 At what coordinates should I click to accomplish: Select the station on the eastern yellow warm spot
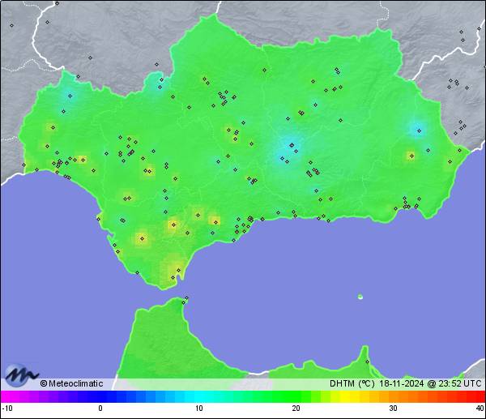tap(411, 156)
